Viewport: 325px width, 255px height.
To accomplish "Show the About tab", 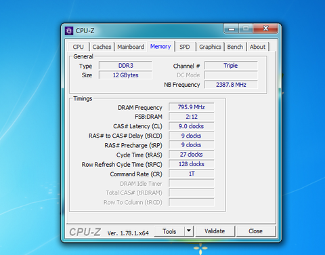I will [x=257, y=47].
